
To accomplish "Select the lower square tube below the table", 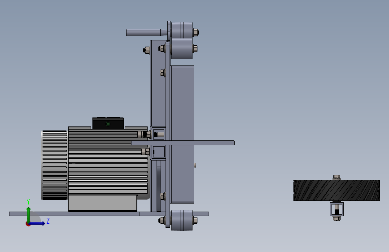I will 158,152.
